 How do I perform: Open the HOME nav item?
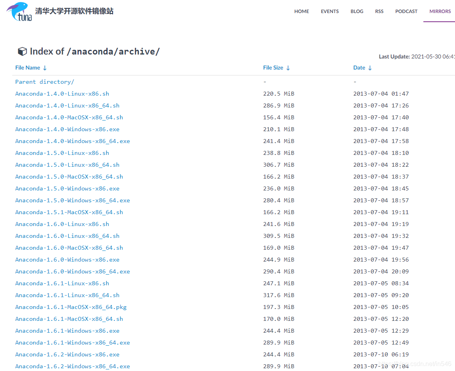point(302,11)
